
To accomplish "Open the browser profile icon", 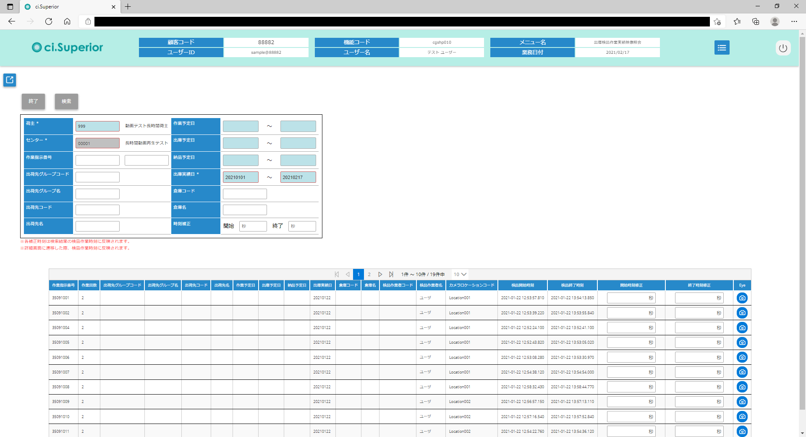I will pyautogui.click(x=775, y=21).
